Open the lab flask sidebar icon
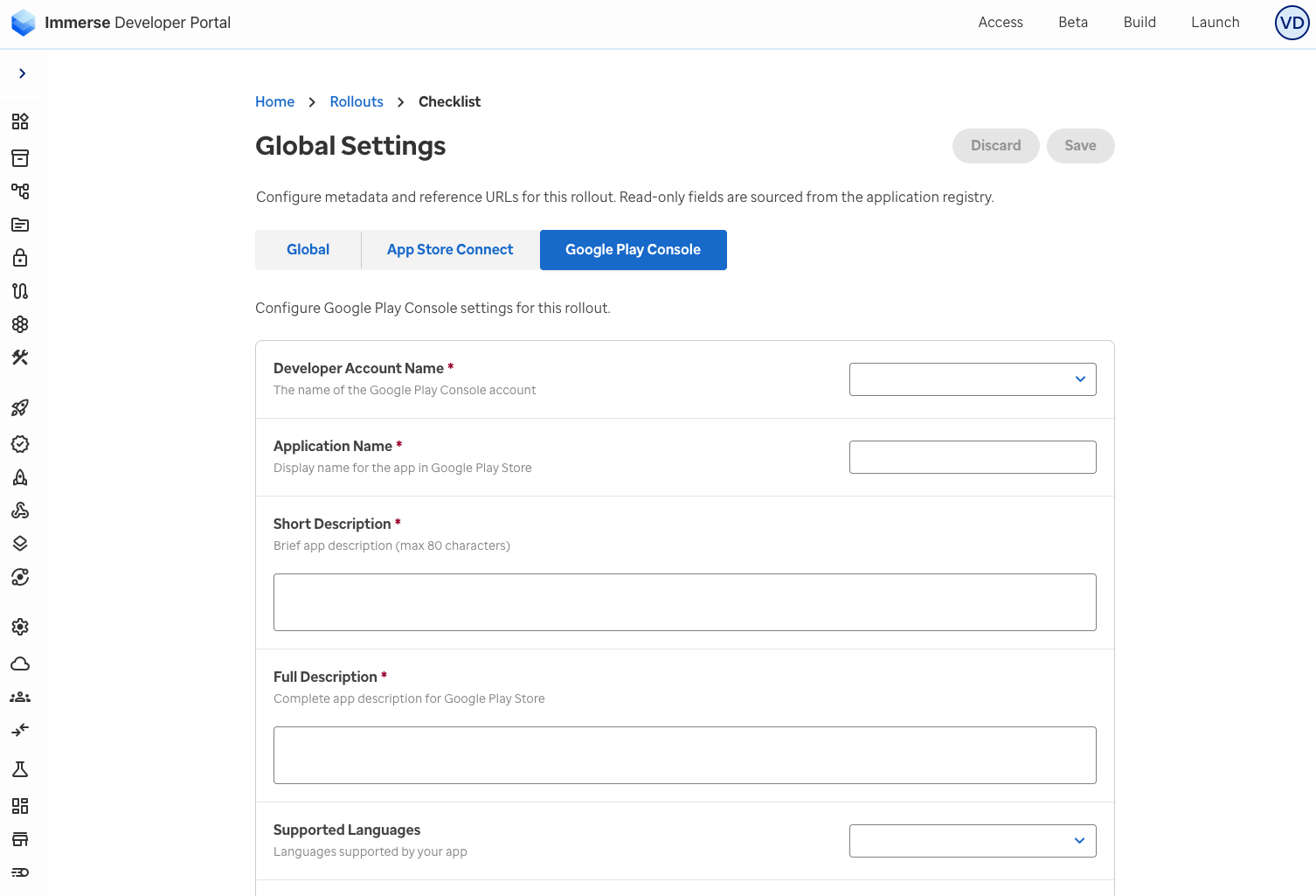 [x=20, y=769]
